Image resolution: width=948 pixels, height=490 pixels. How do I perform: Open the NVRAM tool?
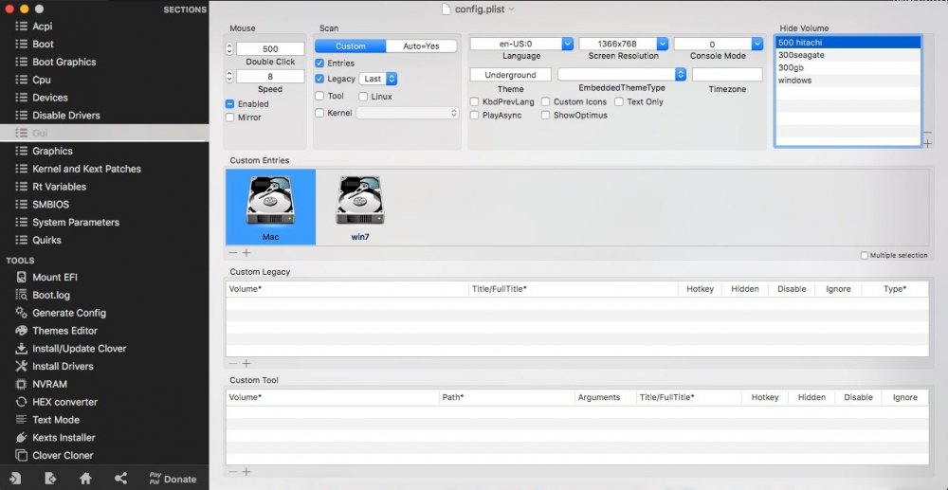[49, 384]
